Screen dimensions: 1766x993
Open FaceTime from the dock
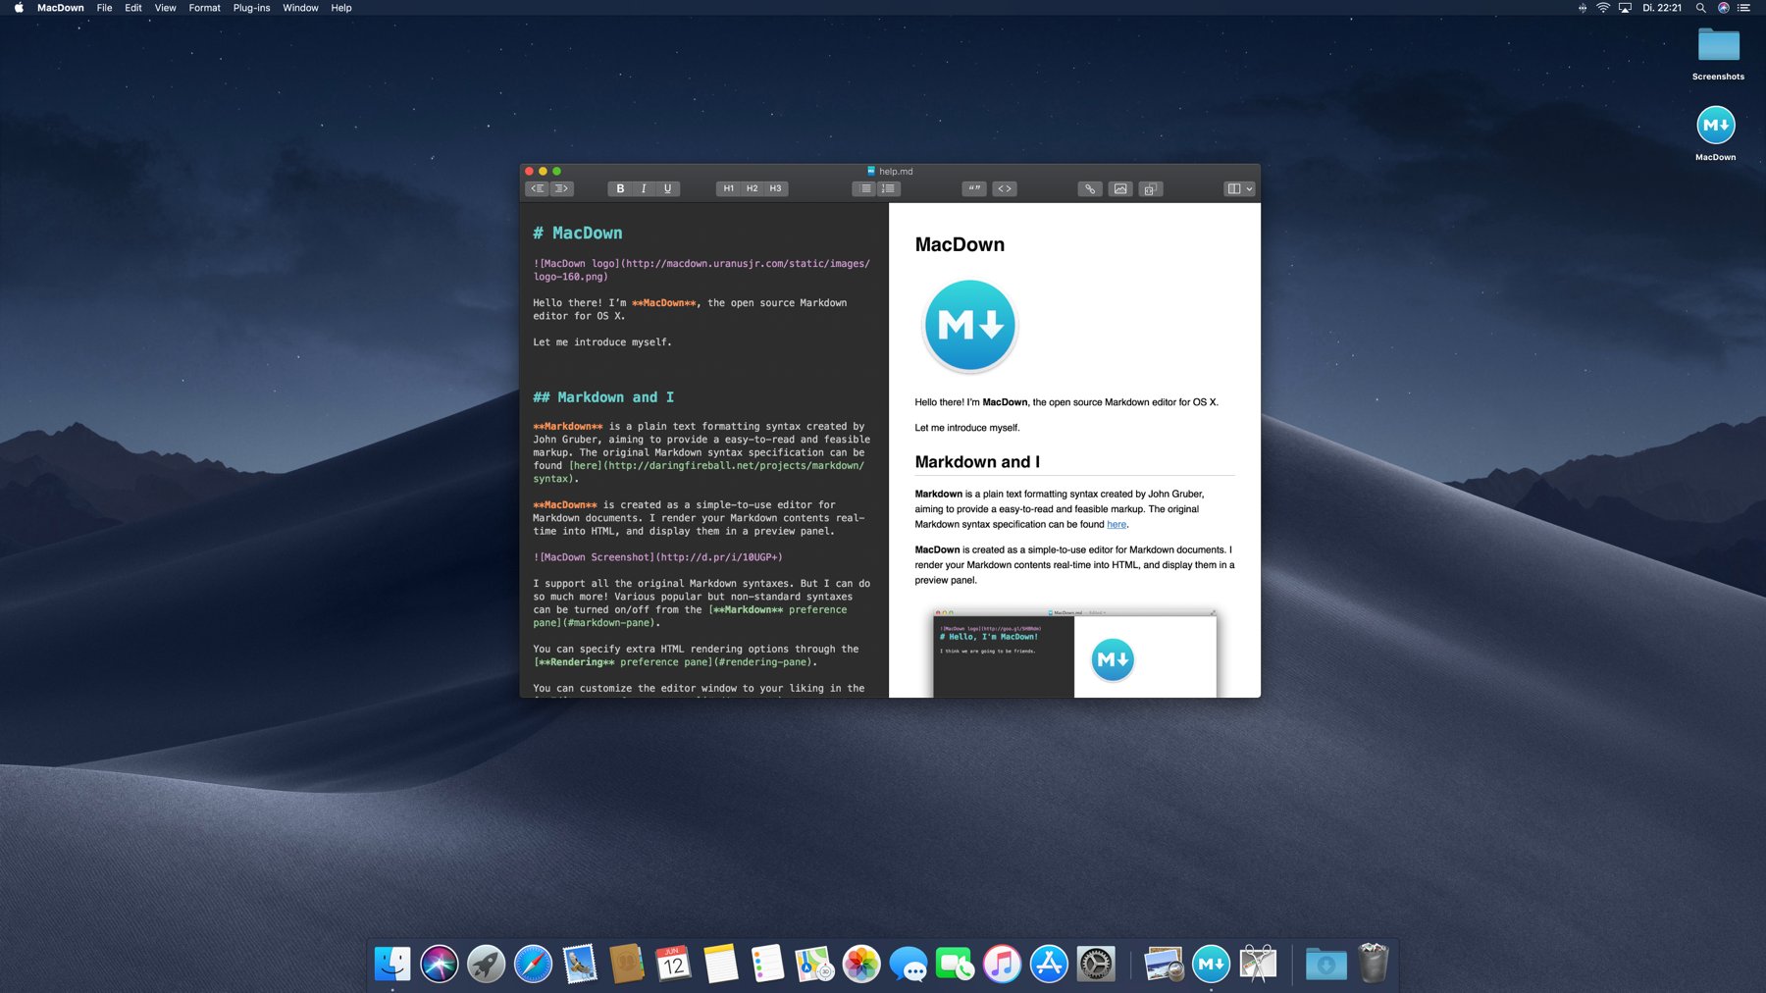955,964
